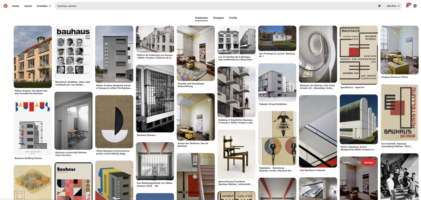Viewport: 421px width, 200px height.
Task: Open the 'Der Prototyp ist zurück' house photo
Action: coord(277,38)
